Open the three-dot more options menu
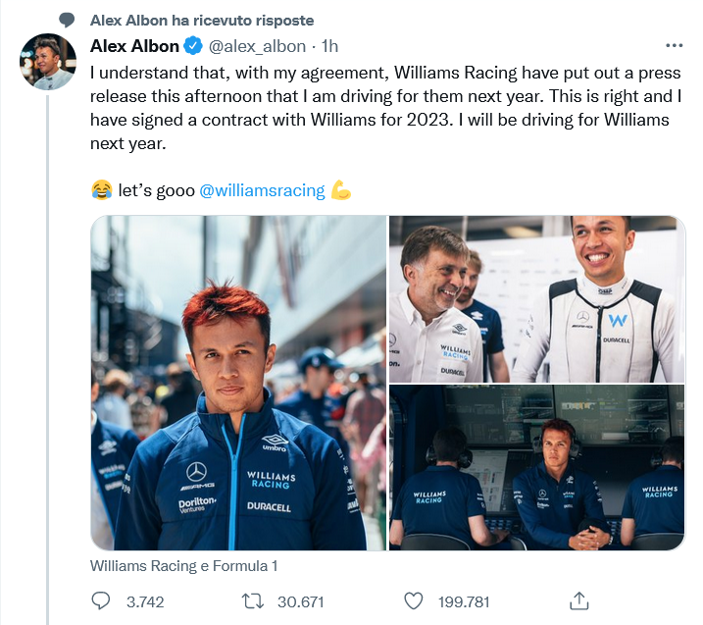The height and width of the screenshot is (625, 703). coord(674,46)
